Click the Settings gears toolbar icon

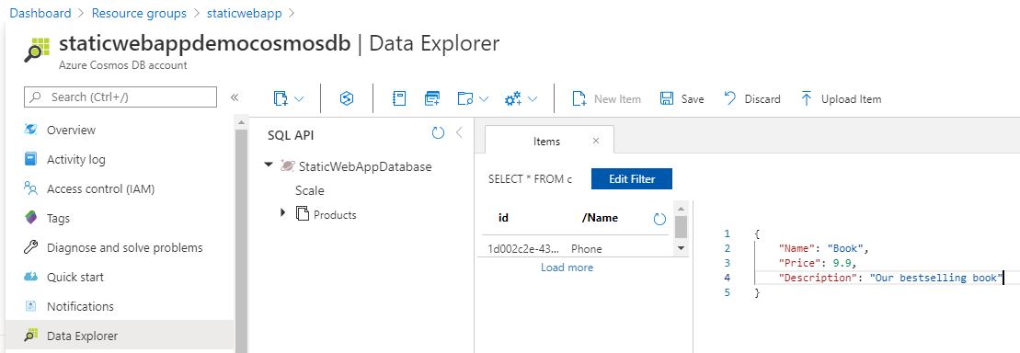click(x=513, y=98)
